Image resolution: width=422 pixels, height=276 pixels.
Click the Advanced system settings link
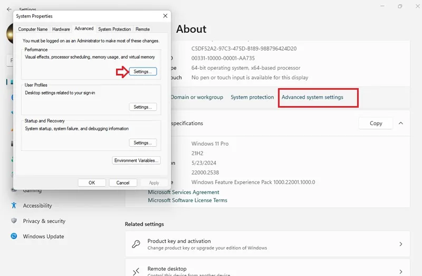pyautogui.click(x=312, y=97)
